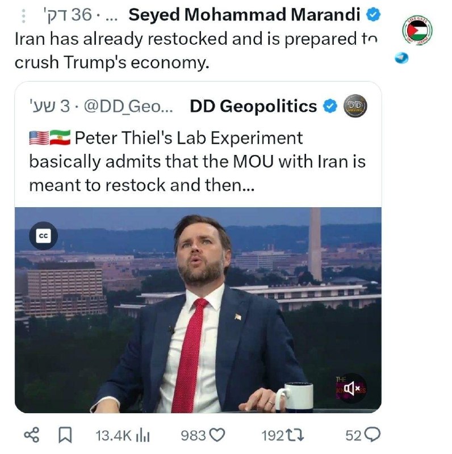The image size is (452, 454).
Task: Open the @DD_Geo... handle link
Action: click(x=128, y=107)
